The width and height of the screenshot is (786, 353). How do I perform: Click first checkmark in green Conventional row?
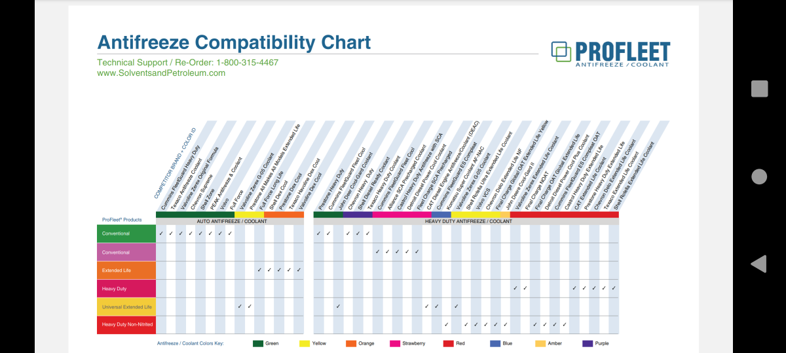coord(160,233)
